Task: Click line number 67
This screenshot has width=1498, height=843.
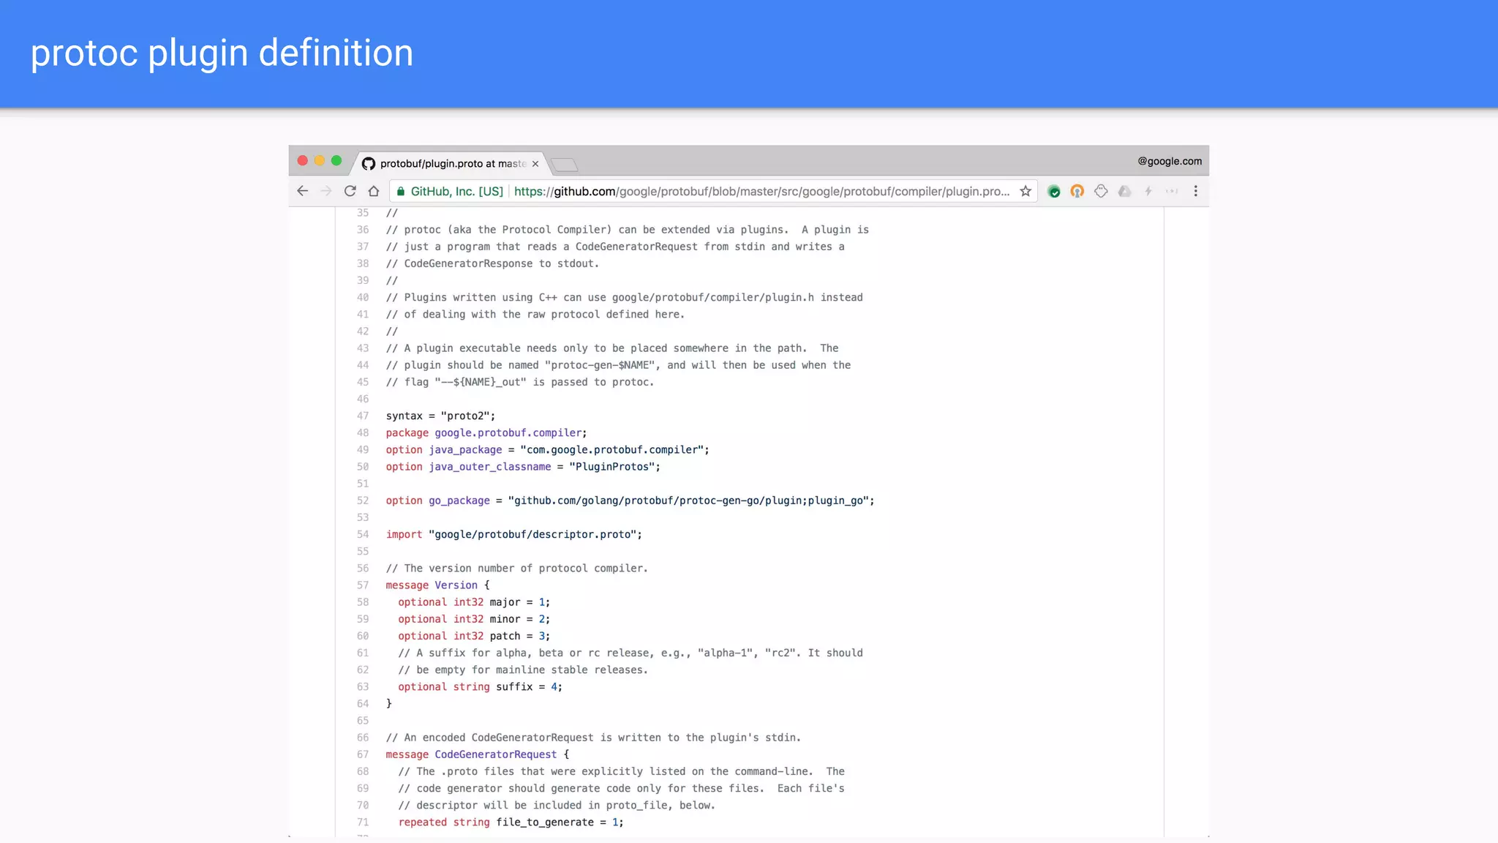Action: [x=363, y=754]
